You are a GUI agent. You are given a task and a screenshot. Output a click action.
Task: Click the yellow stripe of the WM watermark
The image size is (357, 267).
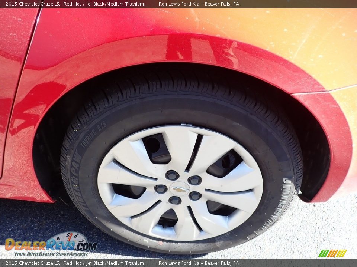(x=341, y=253)
